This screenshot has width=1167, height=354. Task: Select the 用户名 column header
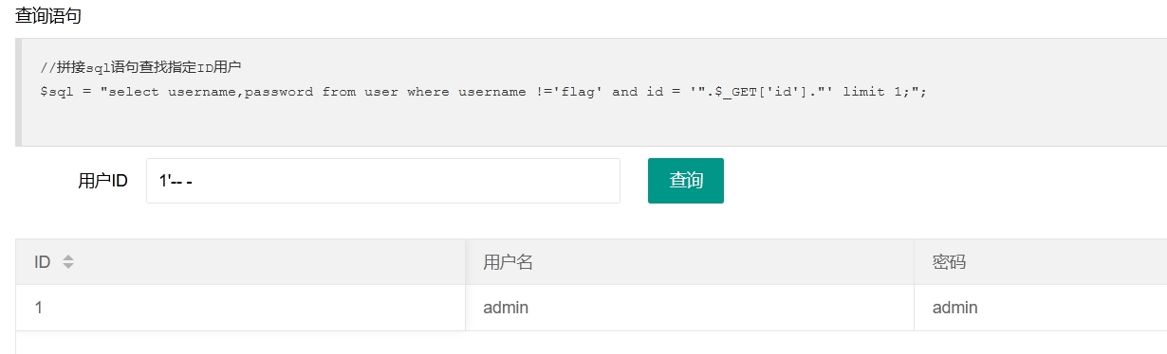(x=690, y=262)
